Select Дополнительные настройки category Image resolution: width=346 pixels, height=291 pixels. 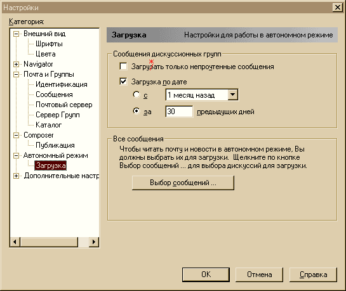62,176
